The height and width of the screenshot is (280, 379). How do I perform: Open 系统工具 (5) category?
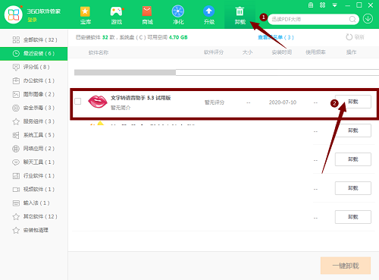pos(33,135)
